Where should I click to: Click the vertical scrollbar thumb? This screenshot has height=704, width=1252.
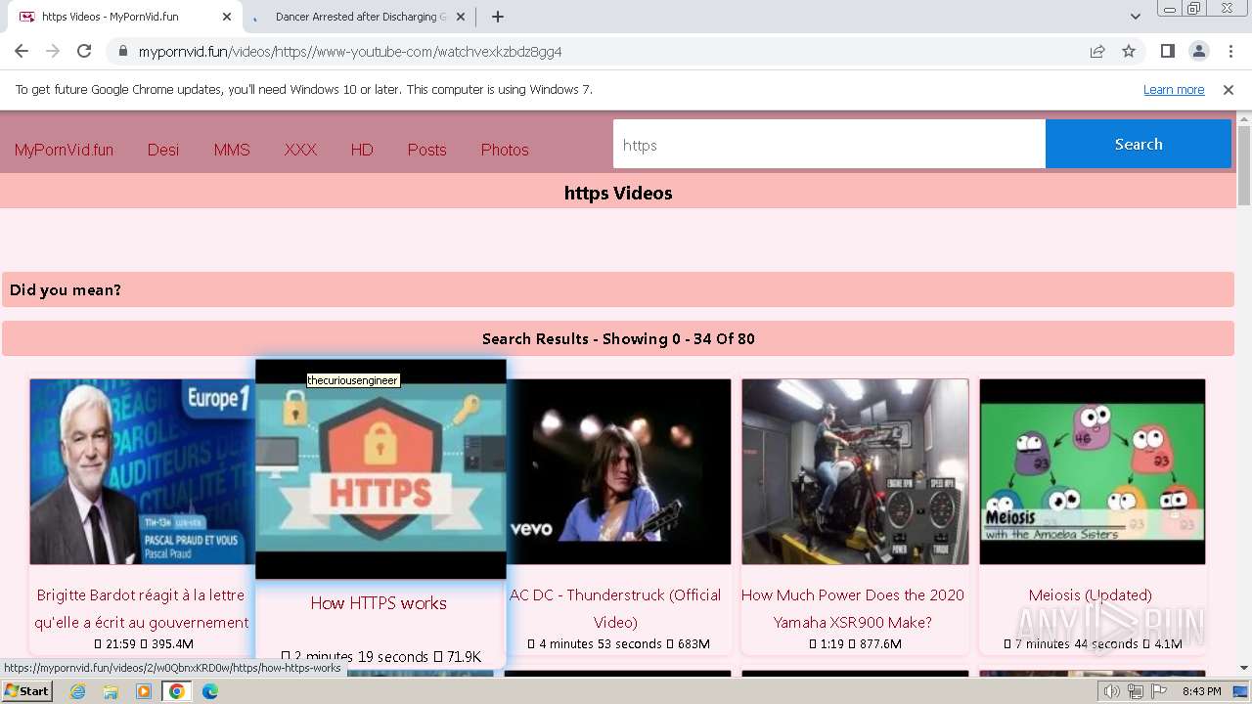[1244, 164]
